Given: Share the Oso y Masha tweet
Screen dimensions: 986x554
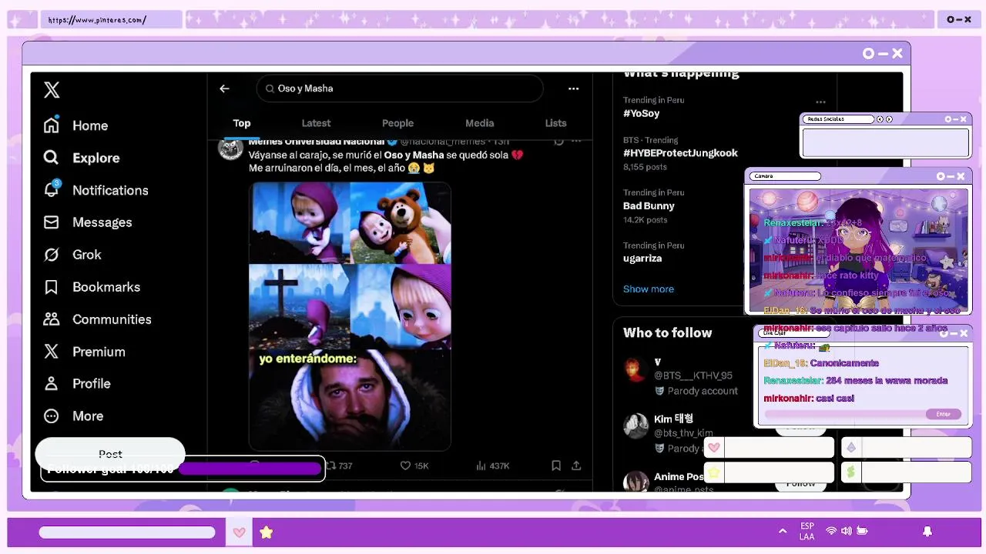Looking at the screenshot, I should coord(576,466).
